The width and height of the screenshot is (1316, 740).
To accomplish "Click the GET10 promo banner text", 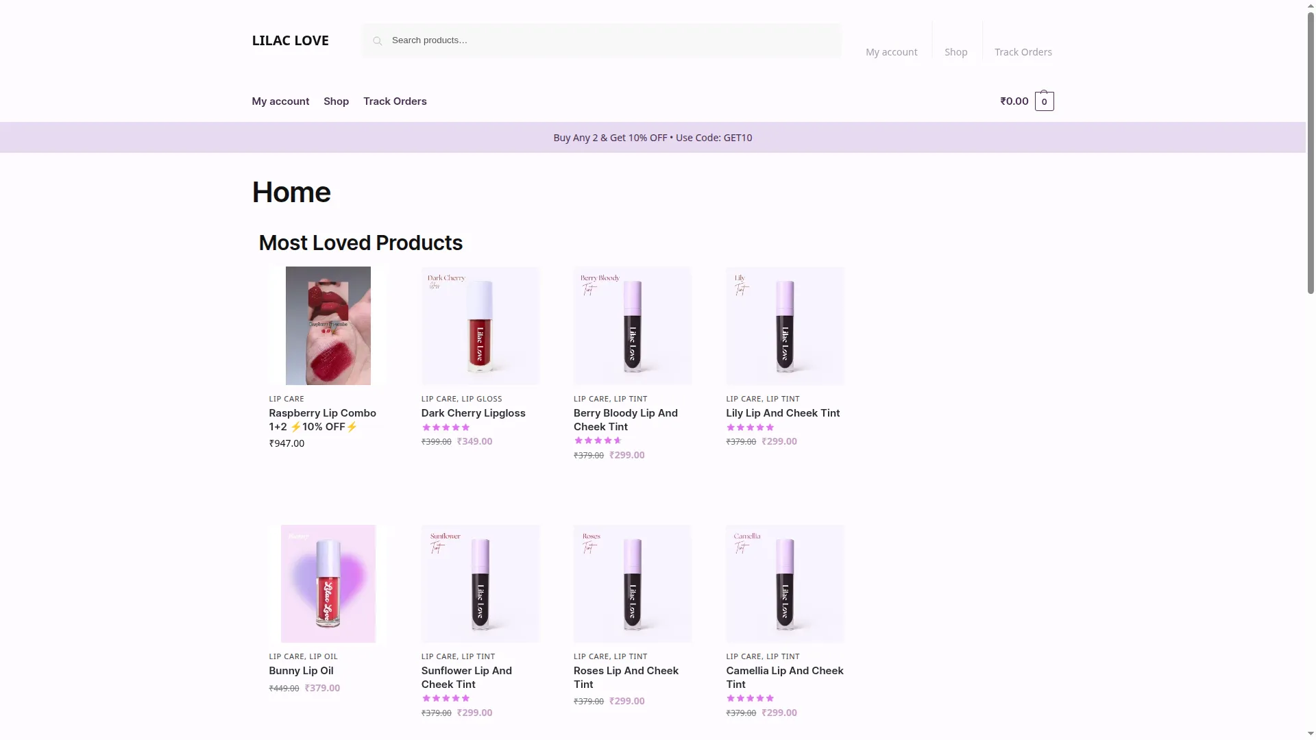I will [x=653, y=138].
